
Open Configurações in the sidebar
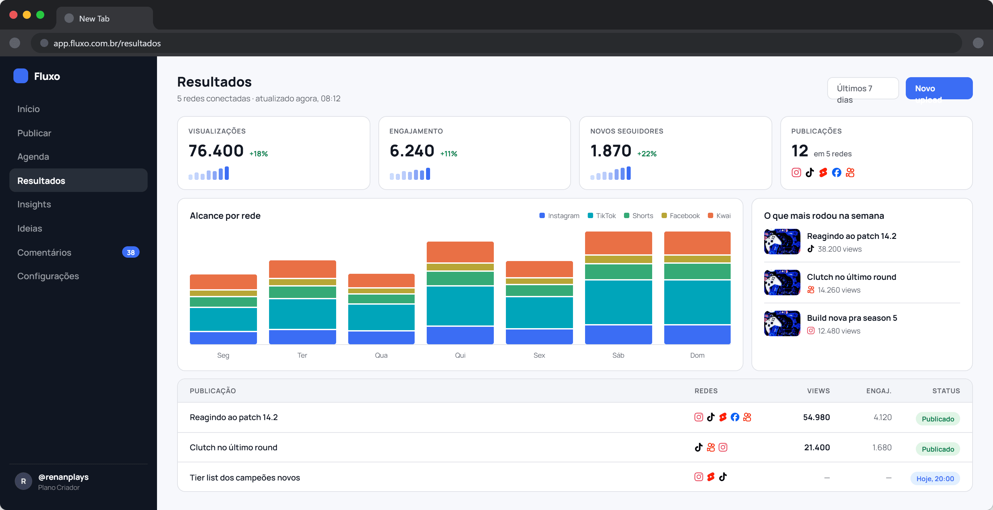tap(78, 276)
